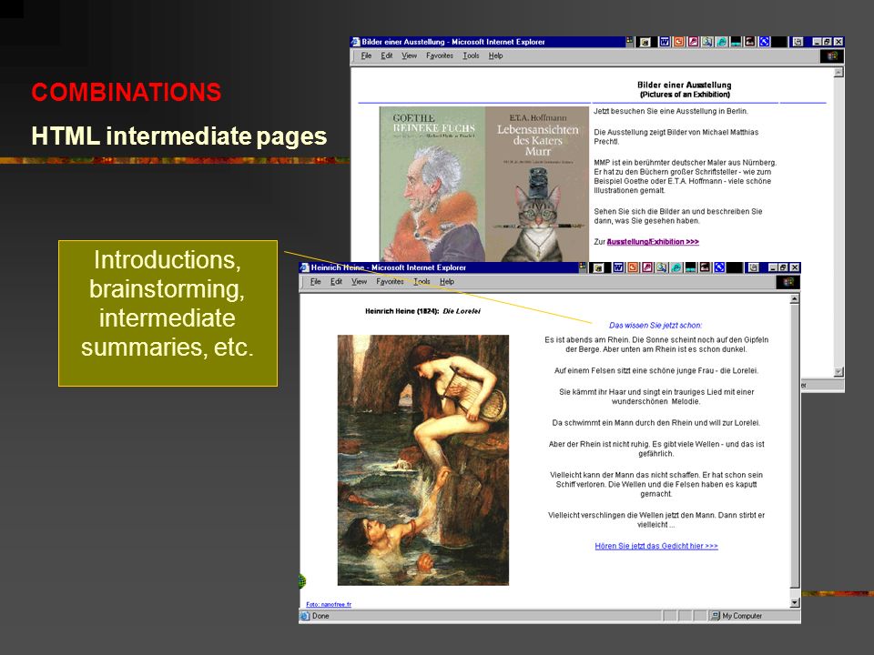Close the Heinrich Heine window
Viewport: 874px width, 655px height.
(794, 267)
